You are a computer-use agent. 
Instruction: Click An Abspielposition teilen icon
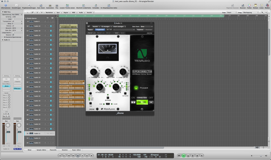pyautogui.click(x=109, y=5)
